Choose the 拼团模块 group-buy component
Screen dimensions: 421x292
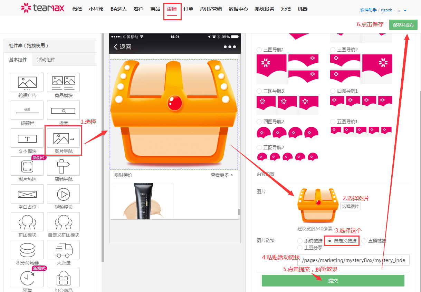point(27,222)
